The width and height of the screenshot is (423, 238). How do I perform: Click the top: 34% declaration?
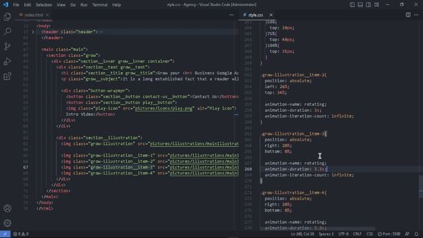[x=276, y=93]
